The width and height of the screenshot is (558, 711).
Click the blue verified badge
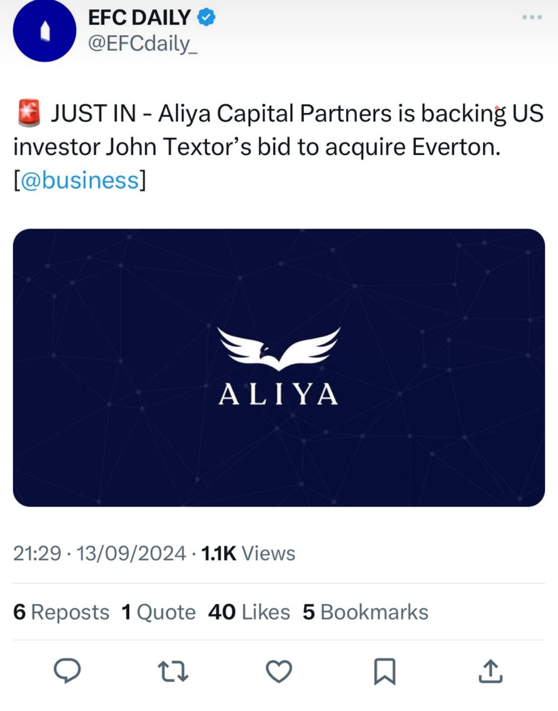(207, 18)
